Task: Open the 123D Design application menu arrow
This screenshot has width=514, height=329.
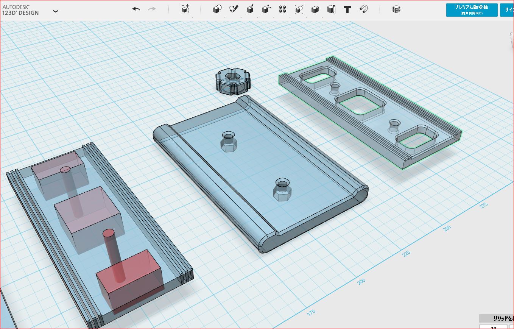Action: [x=56, y=11]
